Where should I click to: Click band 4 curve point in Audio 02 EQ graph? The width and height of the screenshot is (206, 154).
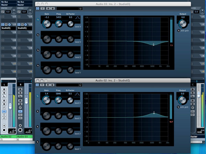point(154,113)
